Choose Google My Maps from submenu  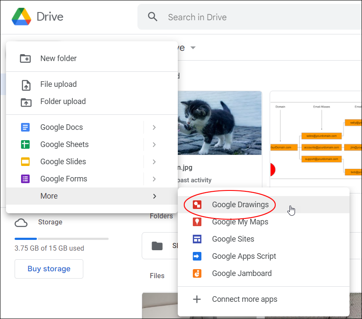click(264, 222)
